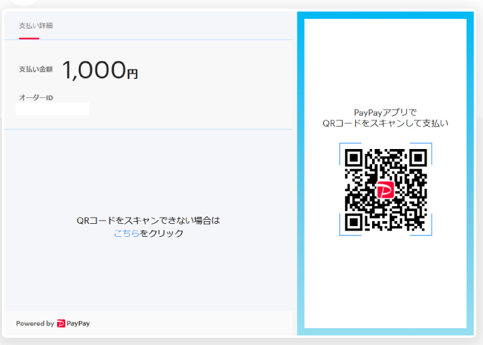Click the 1,000円 payment amount
Screen dimensions: 483x345
coord(100,70)
